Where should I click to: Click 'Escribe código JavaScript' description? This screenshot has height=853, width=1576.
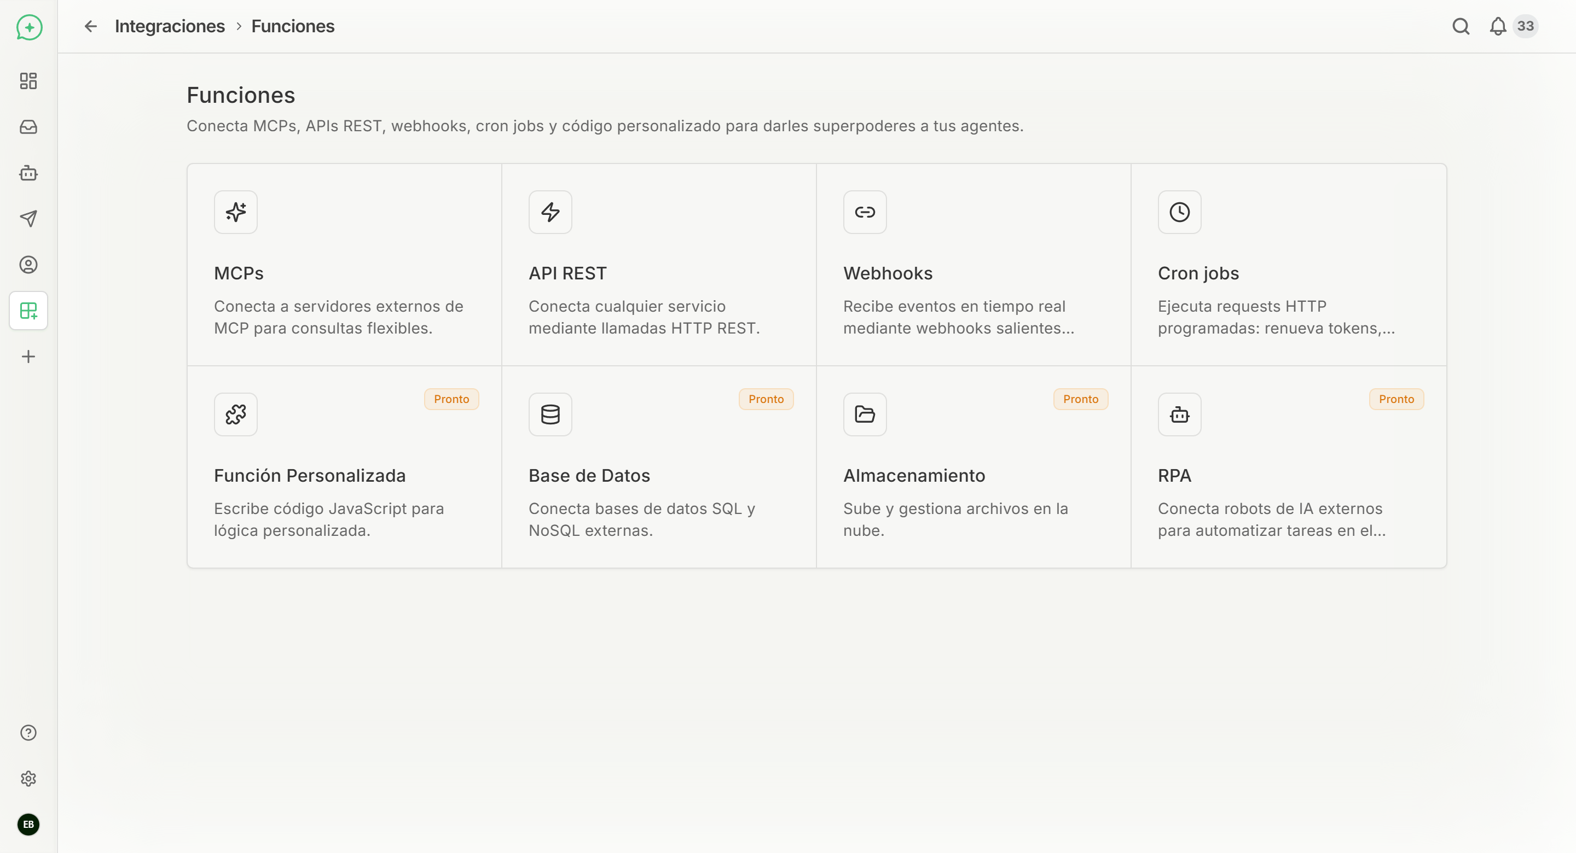[328, 520]
